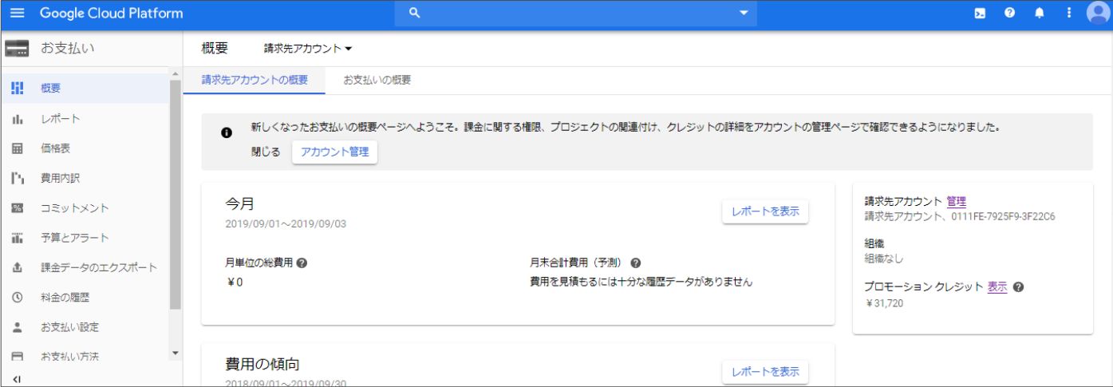Image resolution: width=1113 pixels, height=387 pixels.
Task: Click the sidebar scroll down arrow
Action: 175,353
